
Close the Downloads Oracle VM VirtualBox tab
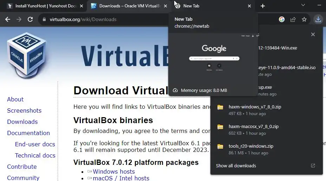[x=165, y=6]
